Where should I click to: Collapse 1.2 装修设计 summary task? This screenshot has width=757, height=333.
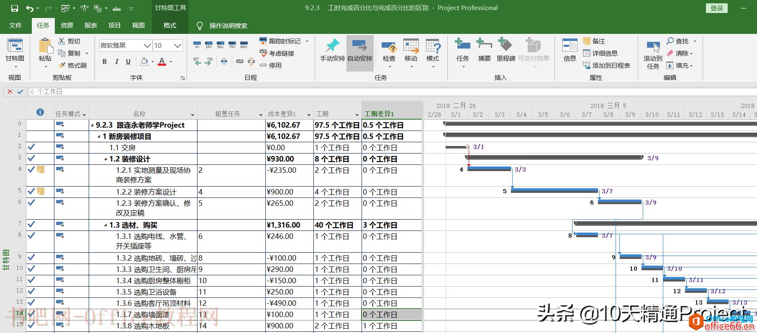point(106,159)
